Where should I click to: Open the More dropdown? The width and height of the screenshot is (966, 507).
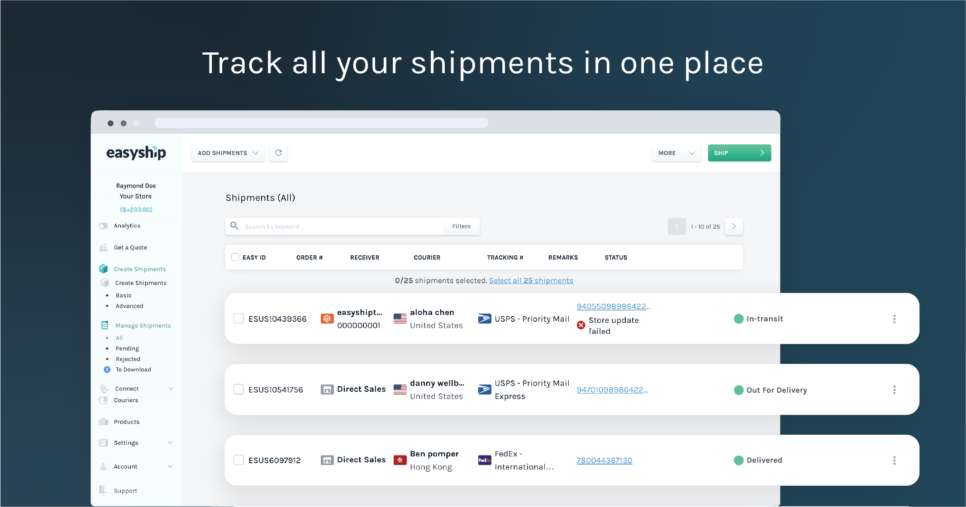(x=676, y=153)
